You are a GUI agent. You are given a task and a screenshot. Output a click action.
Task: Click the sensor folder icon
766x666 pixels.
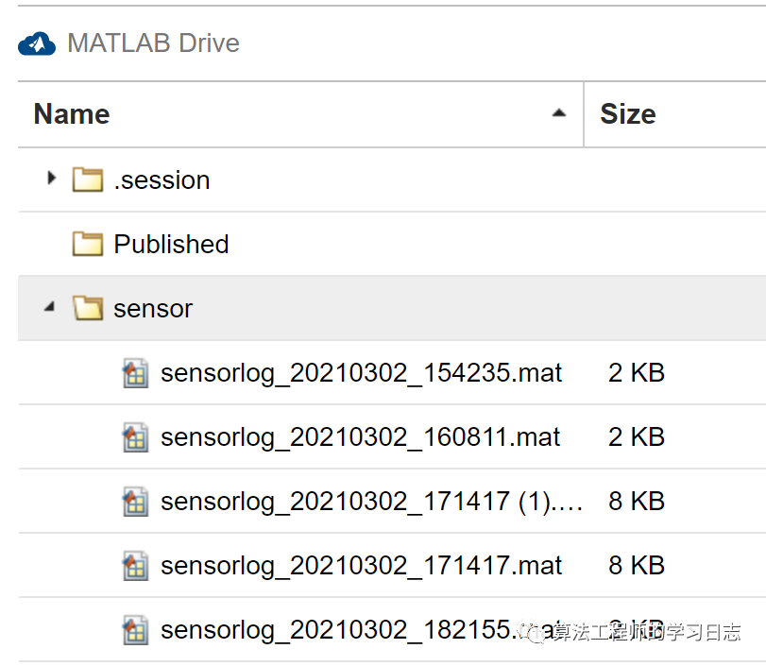coord(88,308)
